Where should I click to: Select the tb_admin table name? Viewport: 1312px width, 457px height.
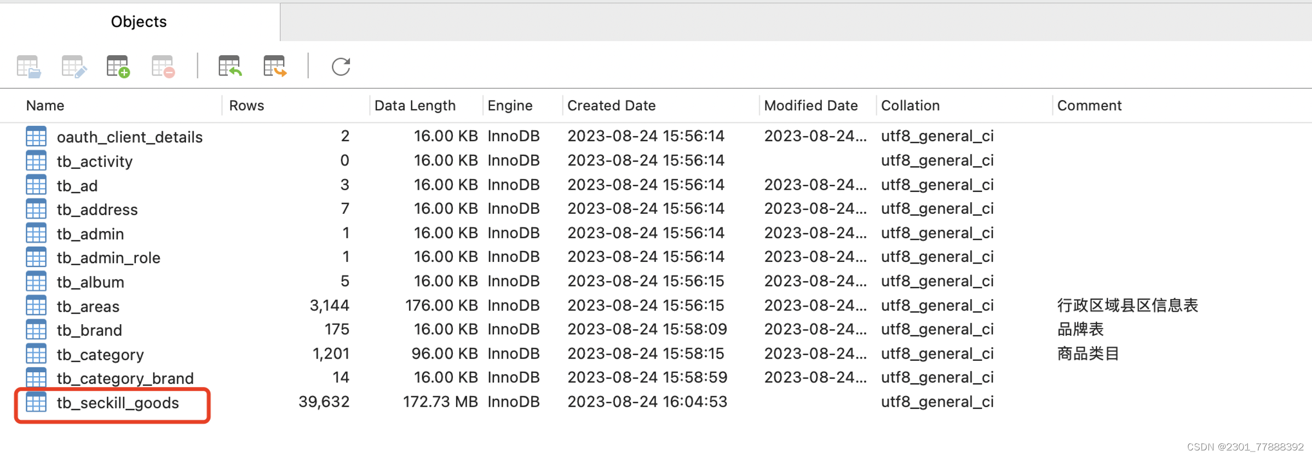pos(90,233)
